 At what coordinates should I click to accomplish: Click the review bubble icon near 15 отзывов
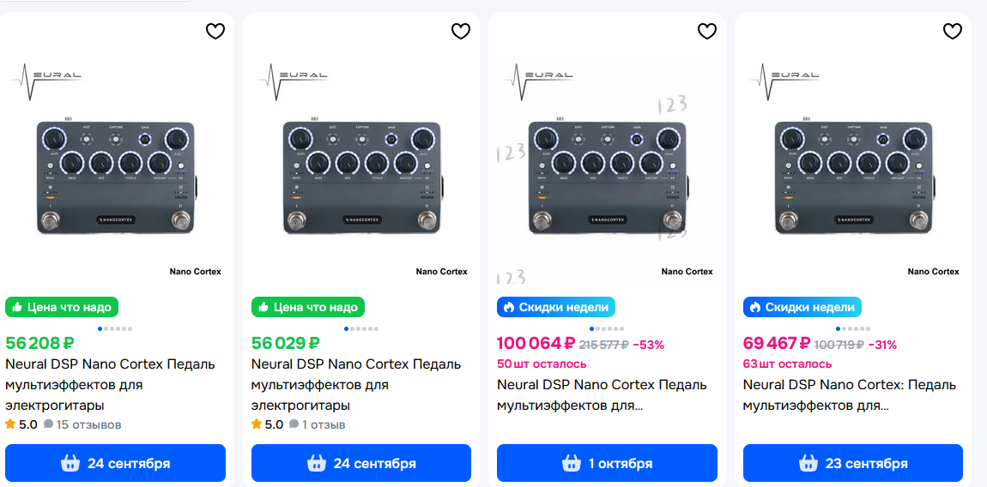pyautogui.click(x=48, y=424)
